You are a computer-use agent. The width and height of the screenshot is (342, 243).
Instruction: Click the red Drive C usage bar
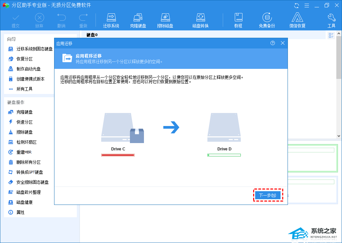[x=118, y=155]
